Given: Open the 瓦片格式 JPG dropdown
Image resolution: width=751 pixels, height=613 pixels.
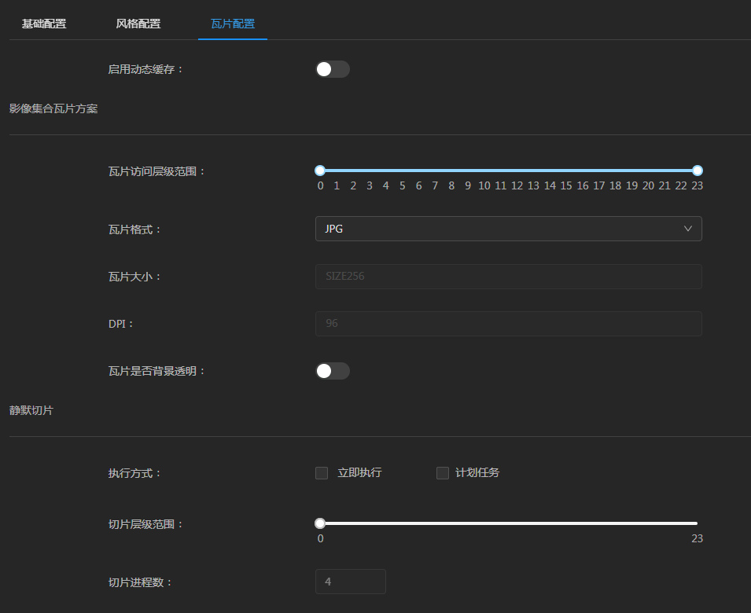Looking at the screenshot, I should 508,229.
